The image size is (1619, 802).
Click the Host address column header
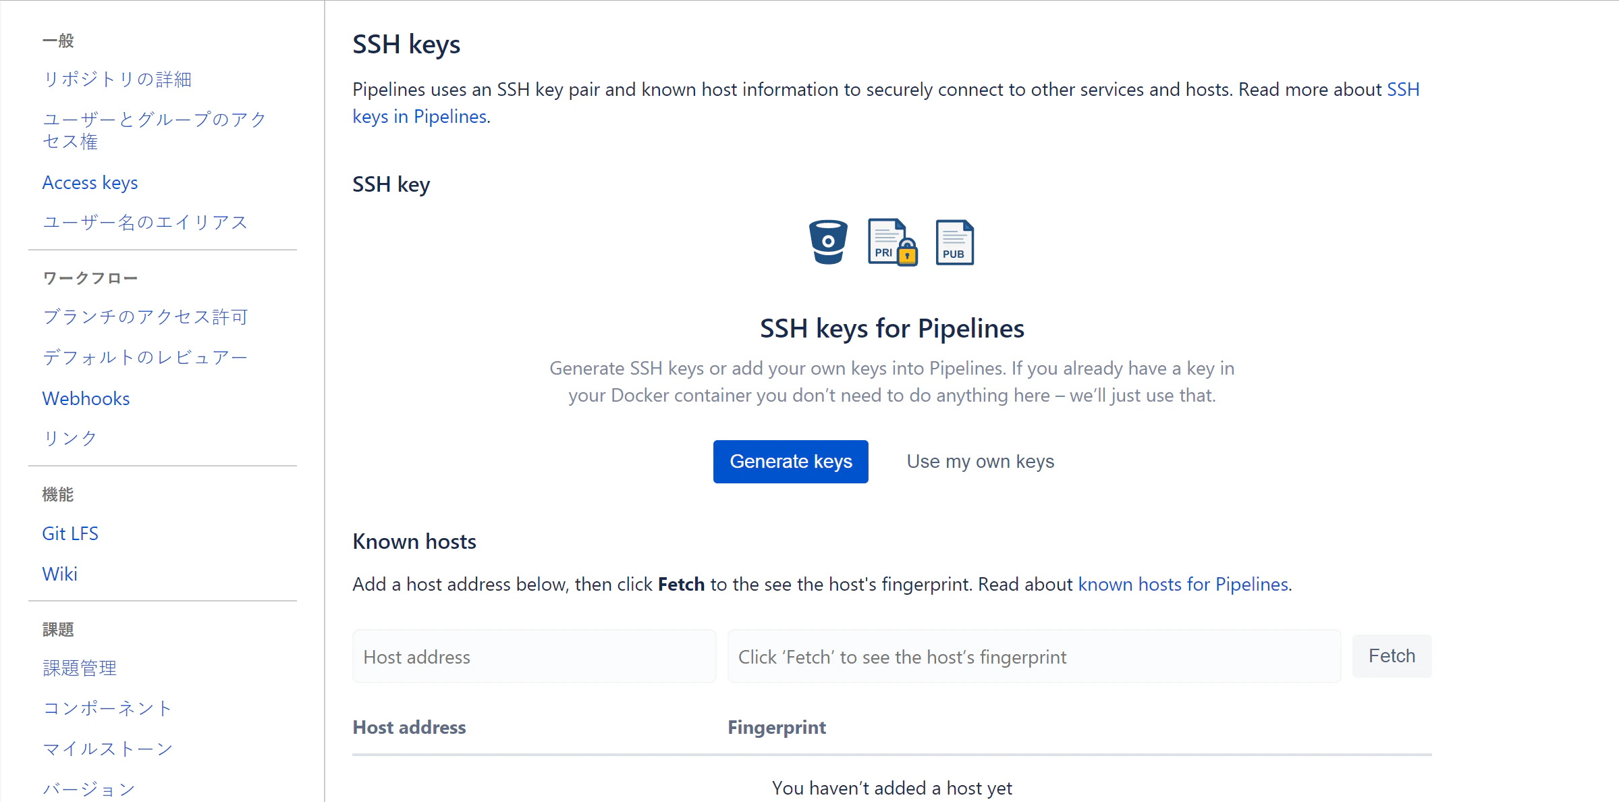(409, 728)
